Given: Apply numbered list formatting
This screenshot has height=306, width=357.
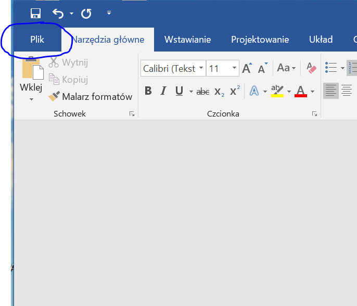Looking at the screenshot, I should (352, 68).
